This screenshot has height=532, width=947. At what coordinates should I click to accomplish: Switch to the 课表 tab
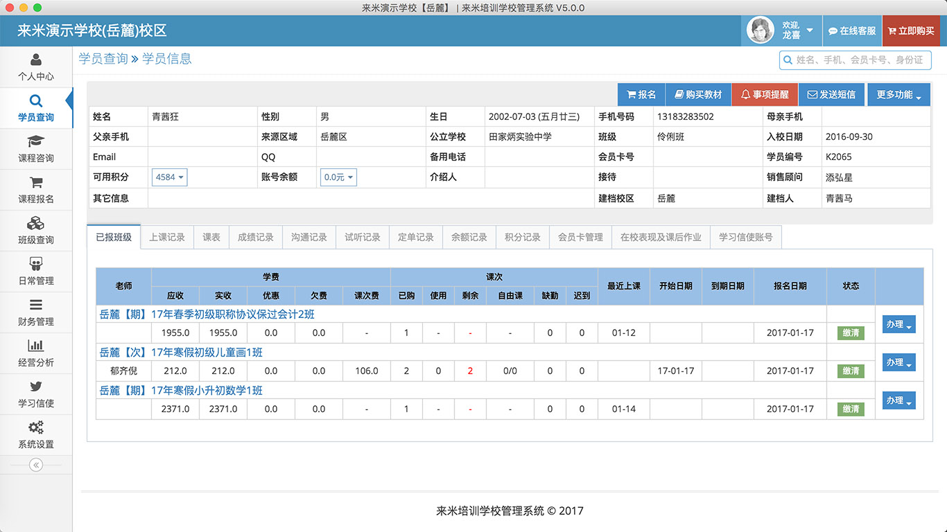(211, 237)
